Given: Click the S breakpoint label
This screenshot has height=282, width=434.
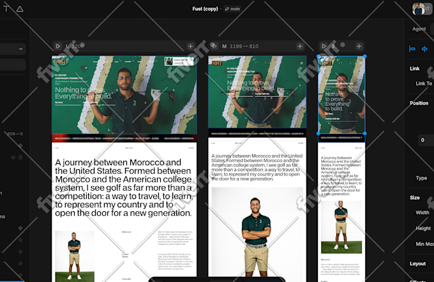Looking at the screenshot, I should point(333,46).
